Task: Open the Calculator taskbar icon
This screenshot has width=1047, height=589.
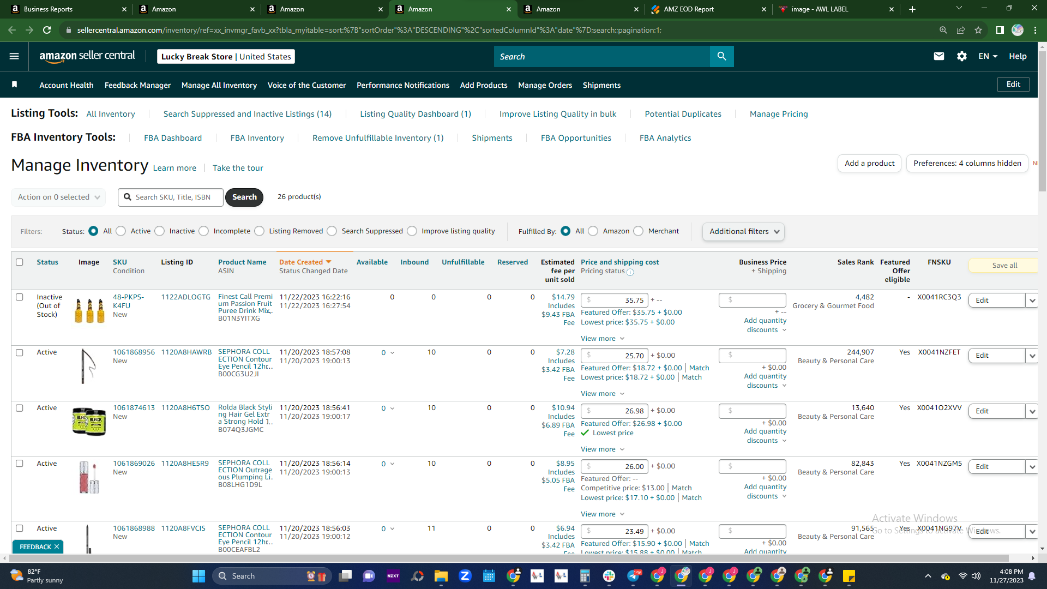Action: click(x=585, y=576)
